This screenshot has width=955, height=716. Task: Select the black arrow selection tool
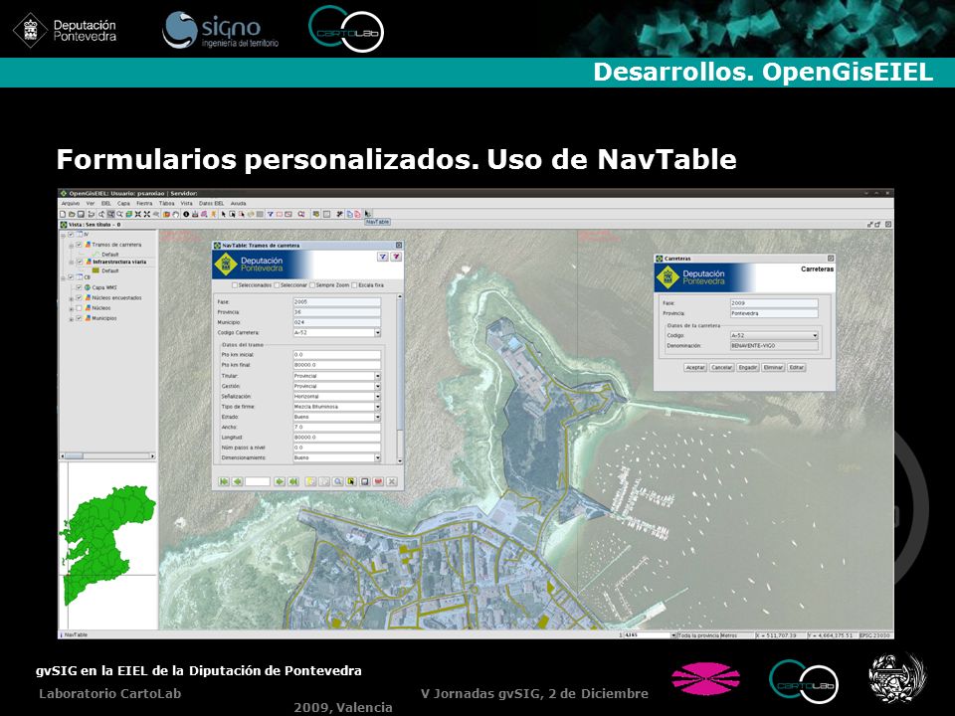coord(224,215)
